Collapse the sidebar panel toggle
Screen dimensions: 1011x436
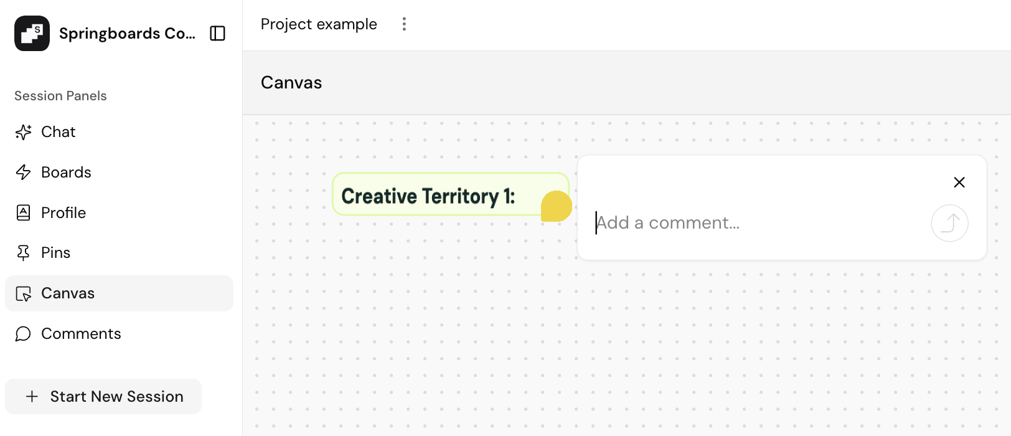click(217, 34)
